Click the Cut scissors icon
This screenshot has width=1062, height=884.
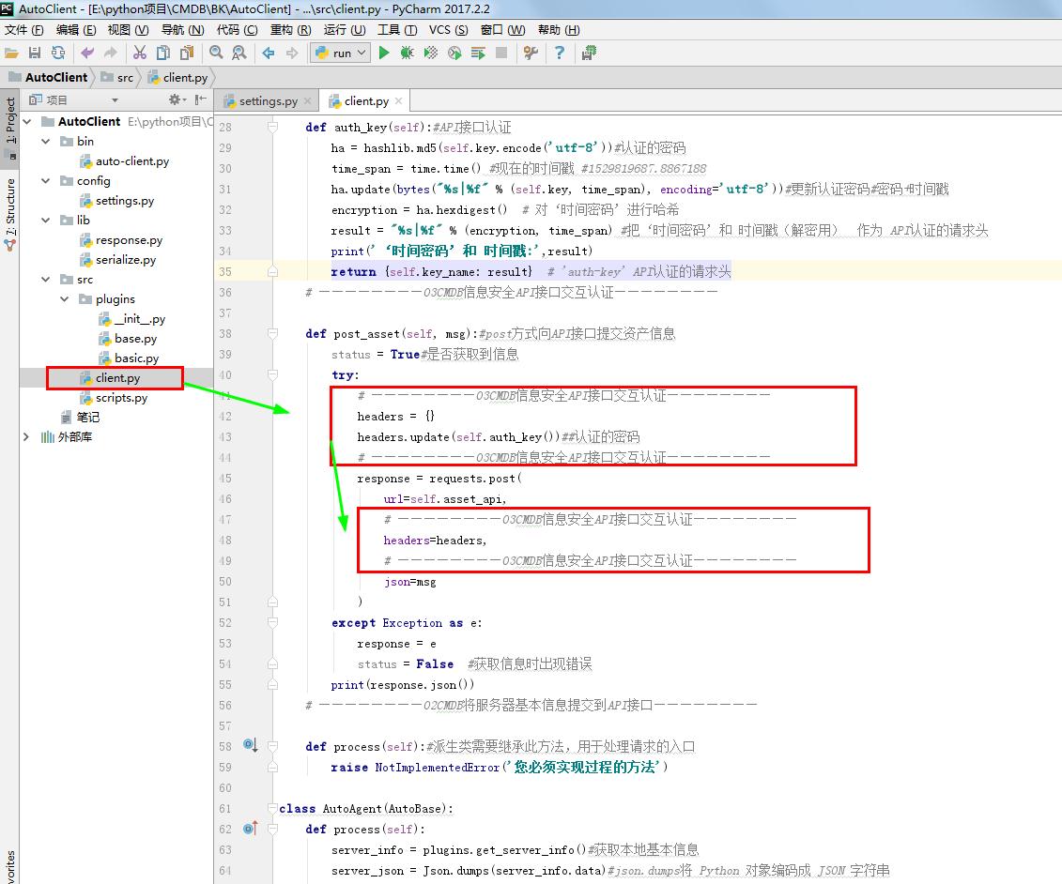(140, 53)
